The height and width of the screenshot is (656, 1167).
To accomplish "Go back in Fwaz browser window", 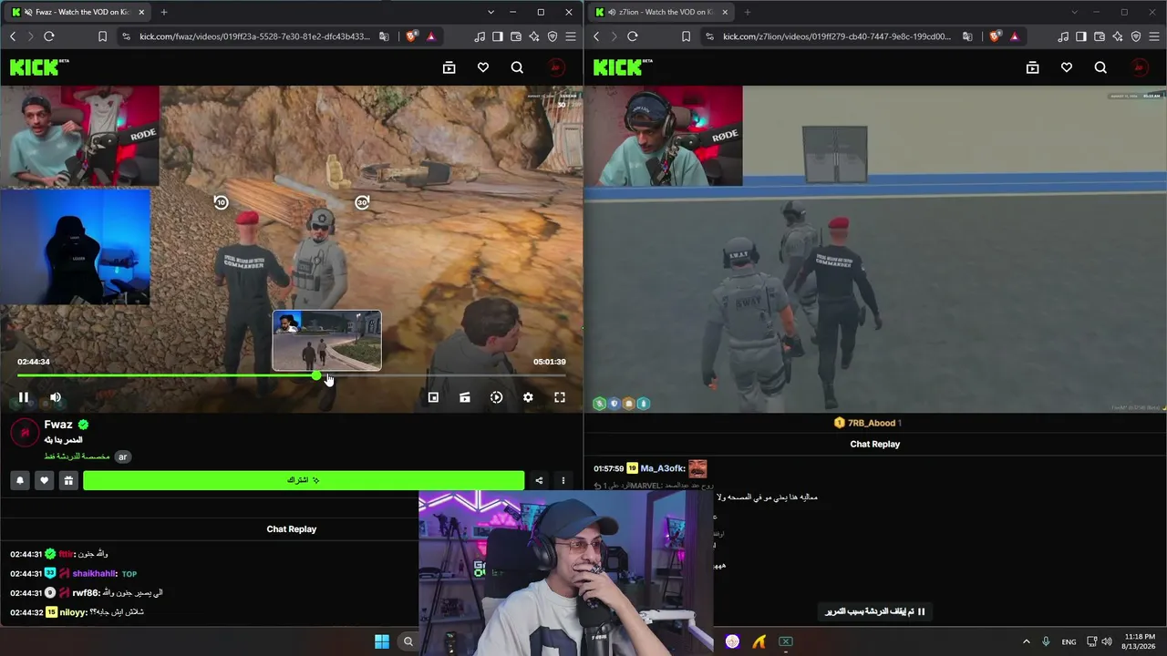I will pos(13,36).
